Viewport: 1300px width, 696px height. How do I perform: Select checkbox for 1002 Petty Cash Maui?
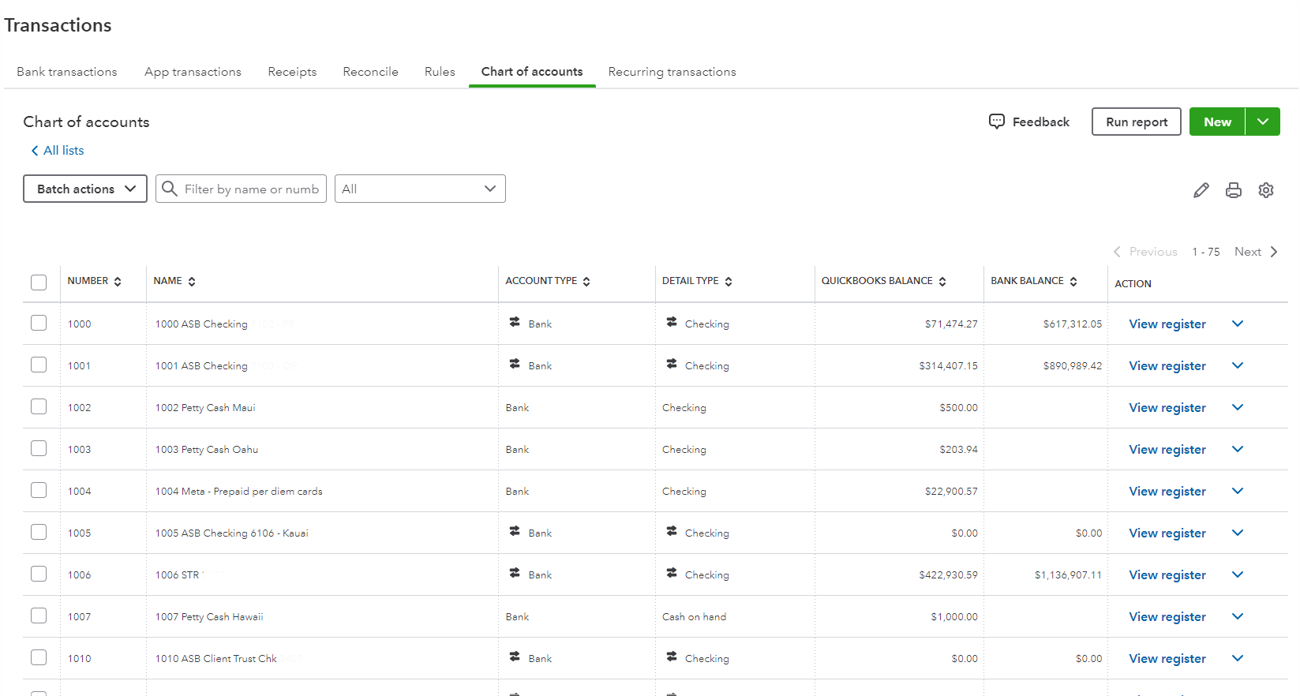[x=39, y=406]
